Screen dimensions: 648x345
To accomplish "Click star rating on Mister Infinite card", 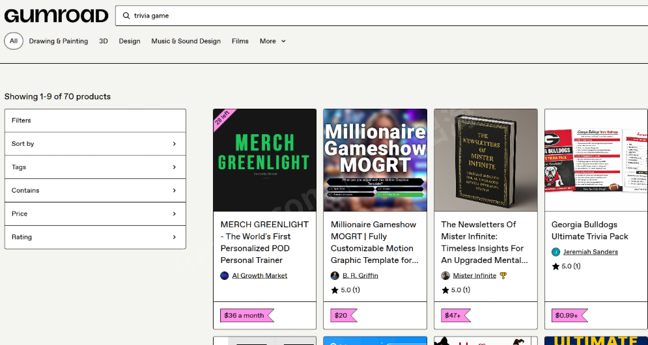I will (456, 290).
